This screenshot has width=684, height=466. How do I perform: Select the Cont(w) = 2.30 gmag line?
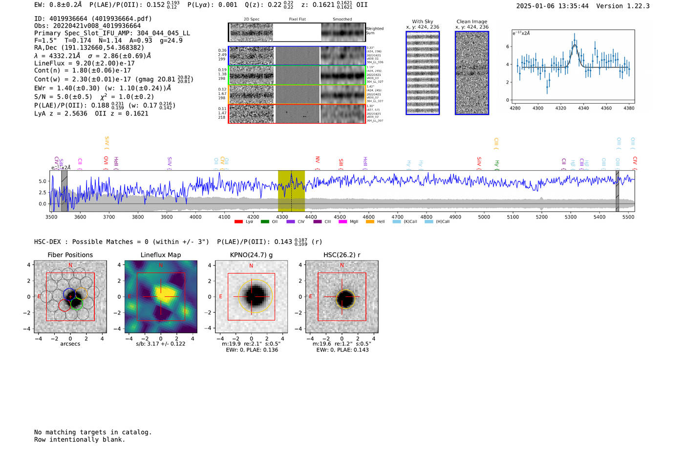(x=114, y=79)
